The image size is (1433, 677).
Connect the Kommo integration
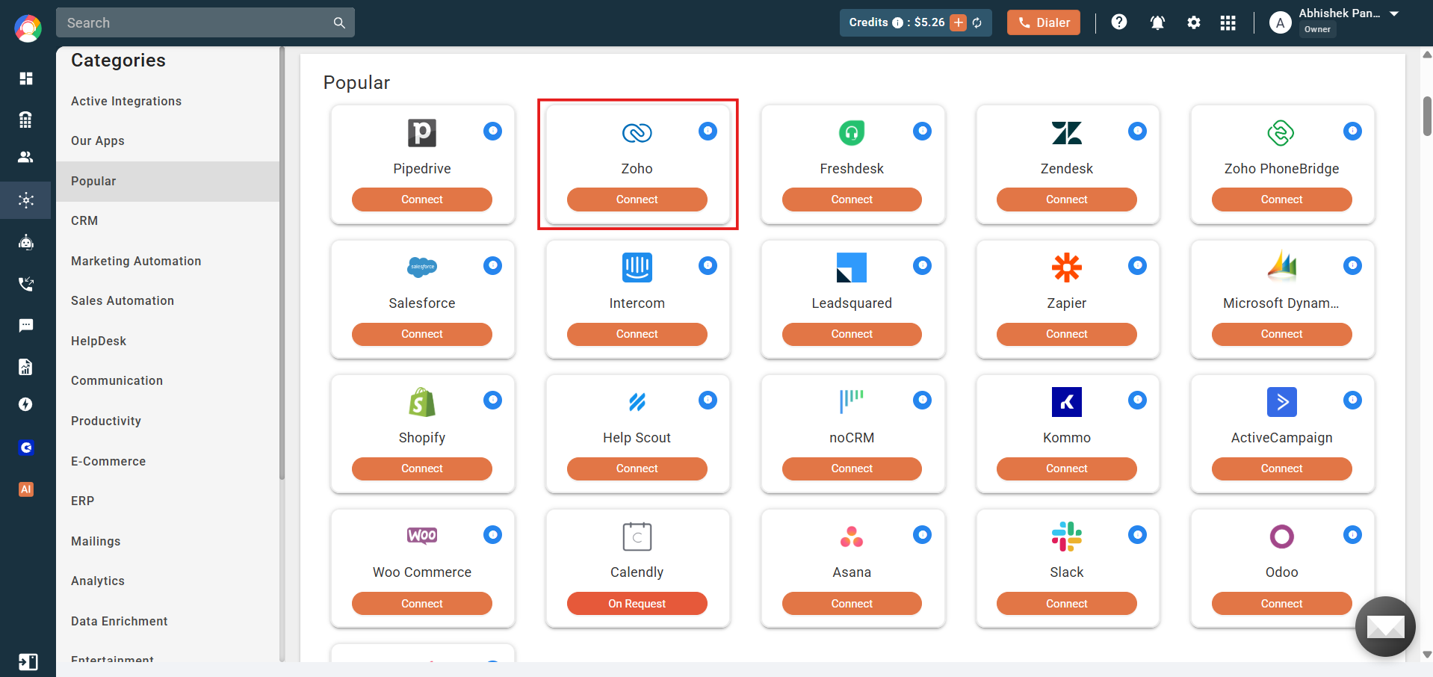click(x=1067, y=469)
